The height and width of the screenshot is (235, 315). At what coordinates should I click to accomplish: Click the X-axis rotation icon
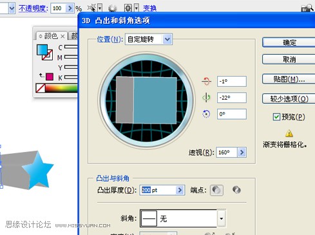(x=206, y=81)
